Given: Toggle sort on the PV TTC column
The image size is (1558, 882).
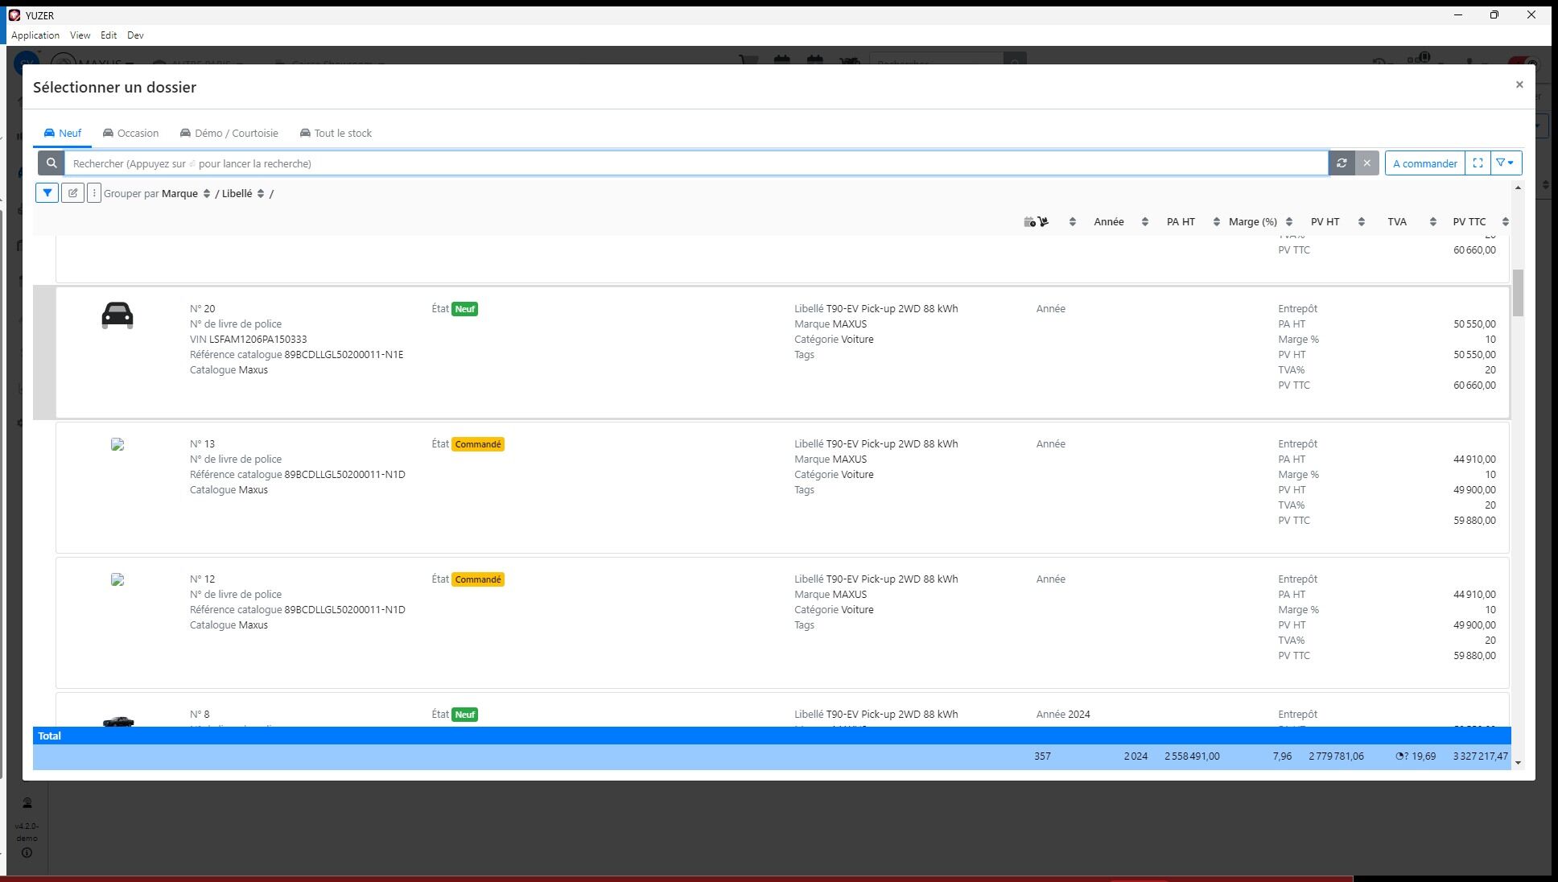Looking at the screenshot, I should pyautogui.click(x=1505, y=222).
